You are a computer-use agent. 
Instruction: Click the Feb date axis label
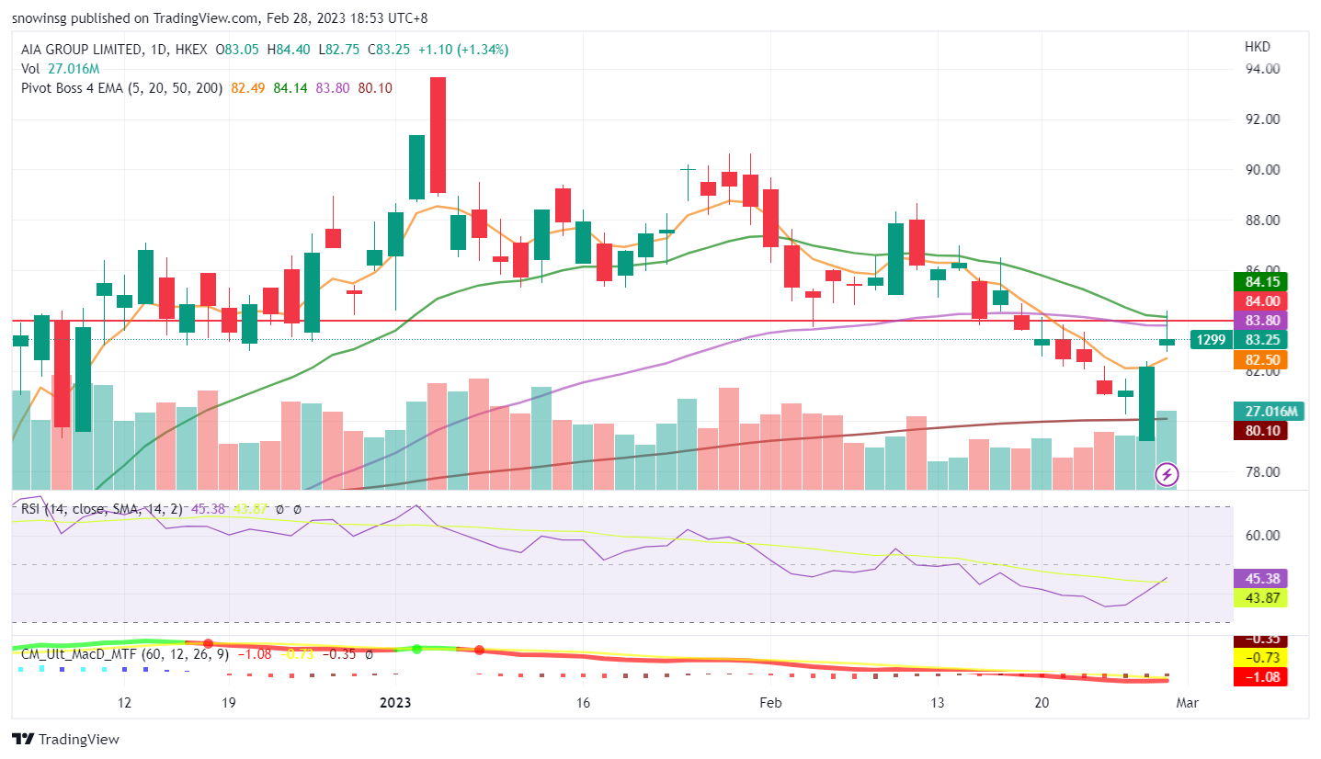click(770, 703)
